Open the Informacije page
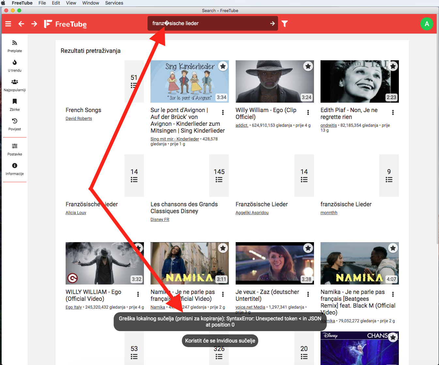Viewport: 439px width, 365px height. pyautogui.click(x=14, y=169)
